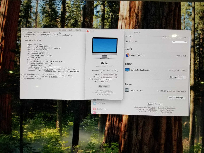Go back using the Settings back arrow
204x153 pixels.
pos(126,33)
